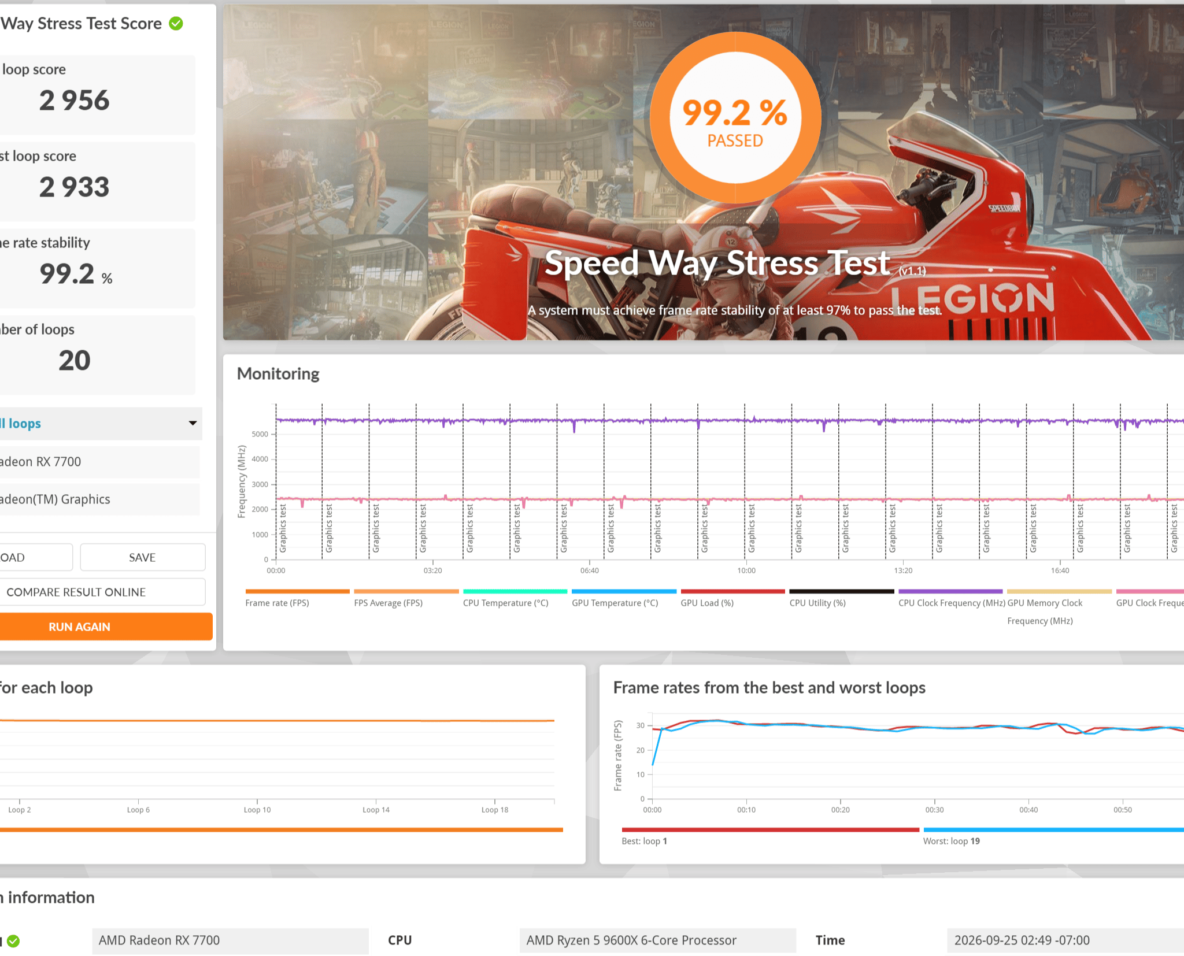The height and width of the screenshot is (956, 1184).
Task: Click the 00:50 mark on the frame rate chart
Action: click(x=1123, y=810)
